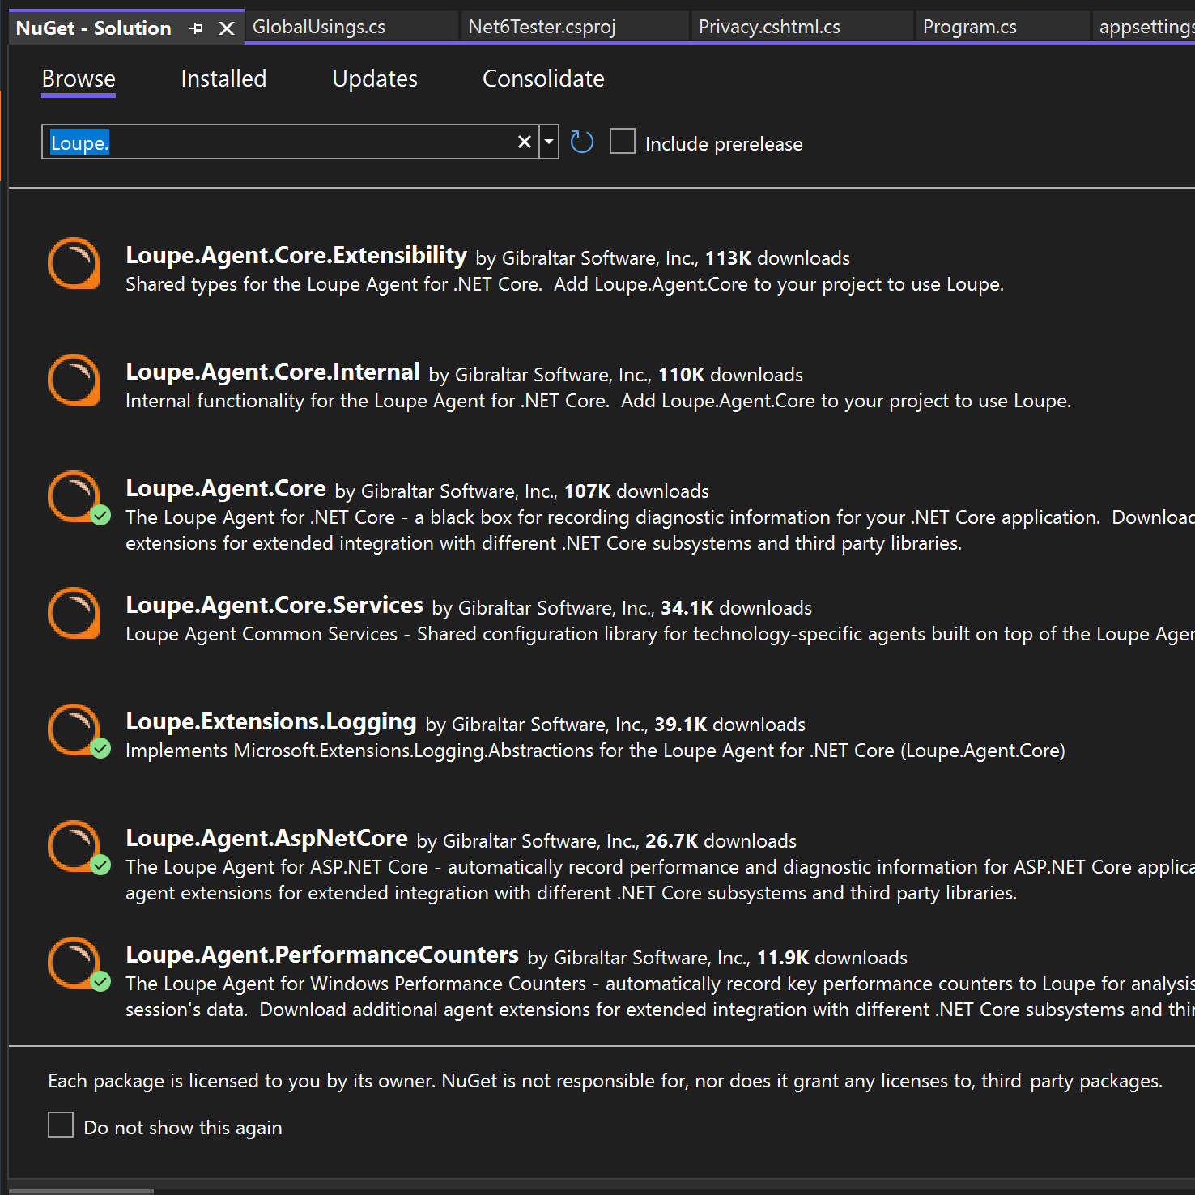The image size is (1195, 1195).
Task: Click description 'Loupe Agent Common Services'
Action: 660,634
